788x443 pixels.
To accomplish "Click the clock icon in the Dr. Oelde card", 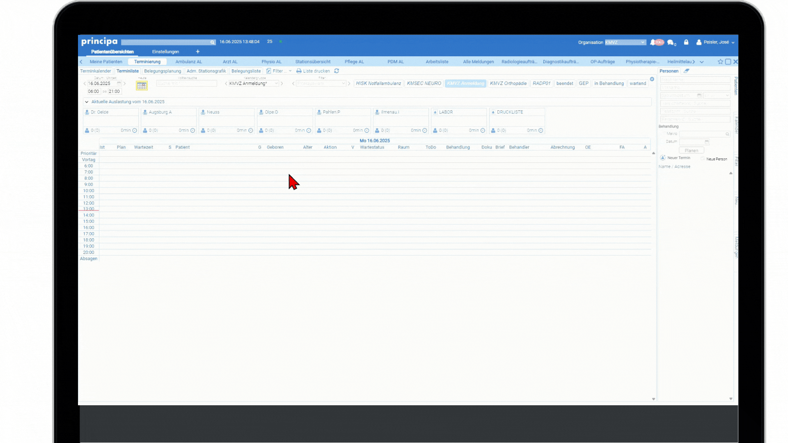I will (135, 130).
